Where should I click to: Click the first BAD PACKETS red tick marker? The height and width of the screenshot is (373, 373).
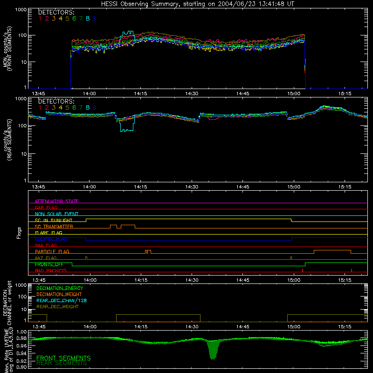tap(302, 270)
